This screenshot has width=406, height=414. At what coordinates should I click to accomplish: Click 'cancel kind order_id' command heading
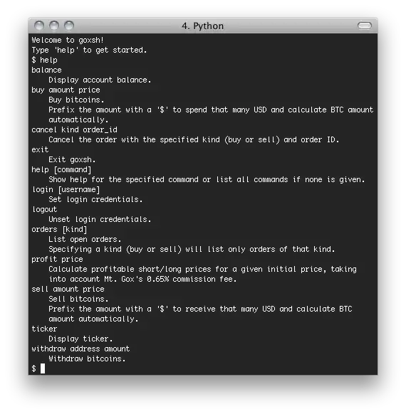74,129
